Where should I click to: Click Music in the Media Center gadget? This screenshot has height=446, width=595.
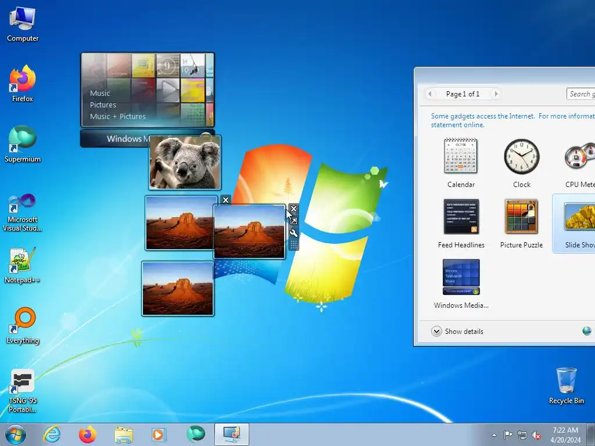tap(100, 93)
